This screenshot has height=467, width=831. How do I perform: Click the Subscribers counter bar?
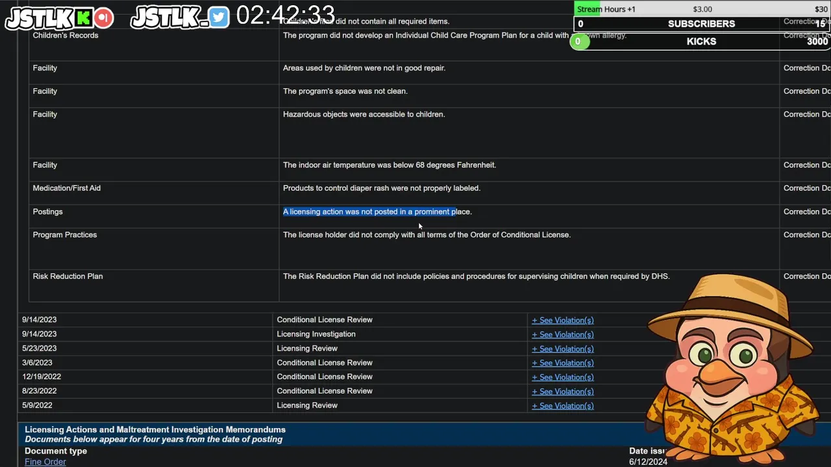click(x=701, y=24)
